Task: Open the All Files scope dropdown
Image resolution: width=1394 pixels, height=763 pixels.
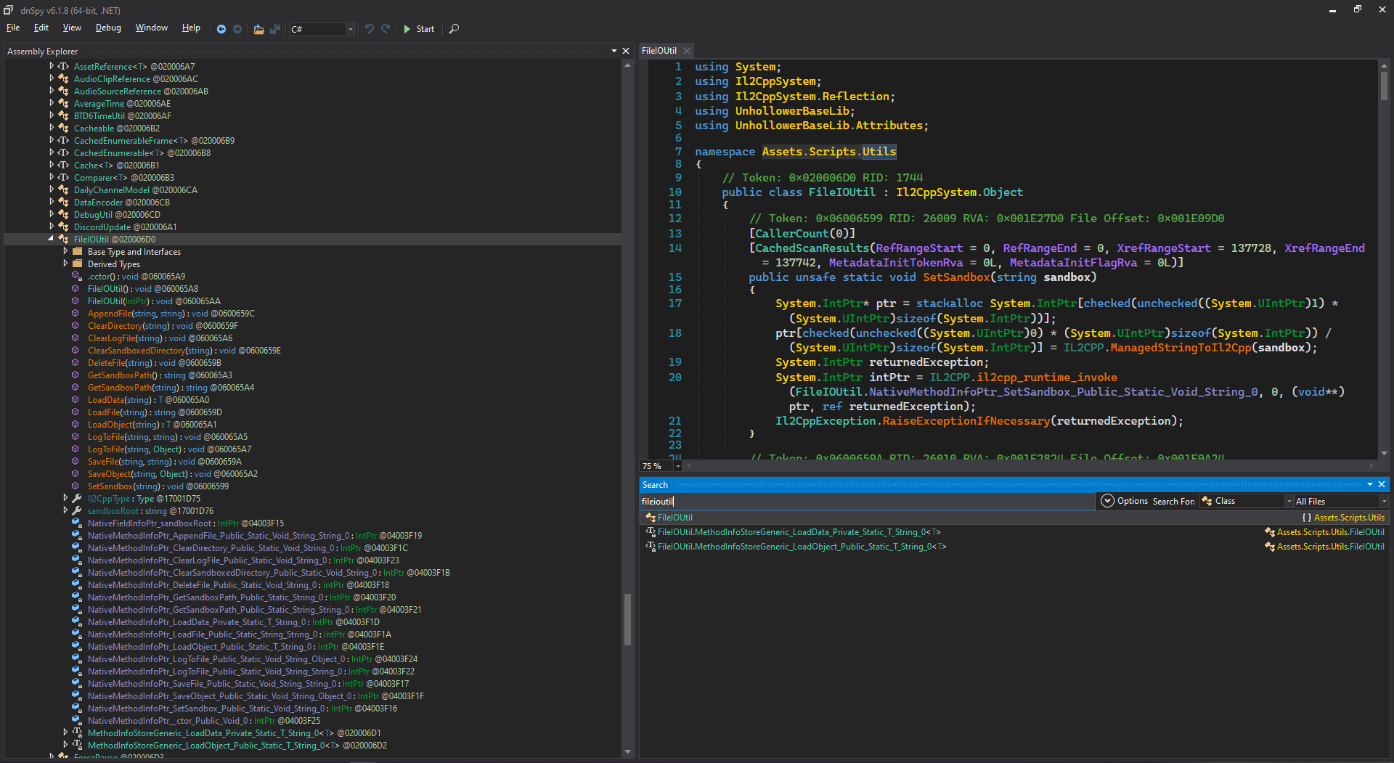Action: point(1341,501)
